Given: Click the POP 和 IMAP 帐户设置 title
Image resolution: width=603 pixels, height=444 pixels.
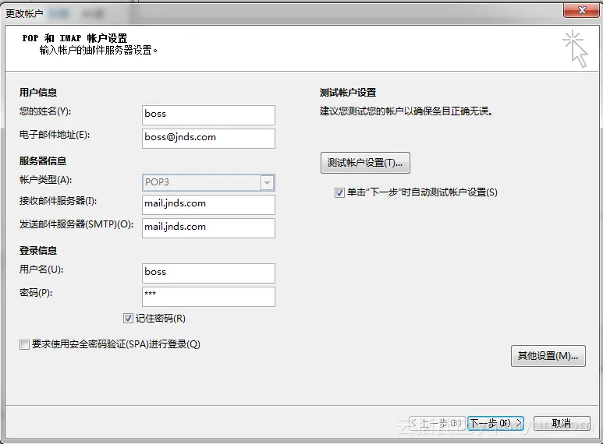Looking at the screenshot, I should (x=75, y=38).
